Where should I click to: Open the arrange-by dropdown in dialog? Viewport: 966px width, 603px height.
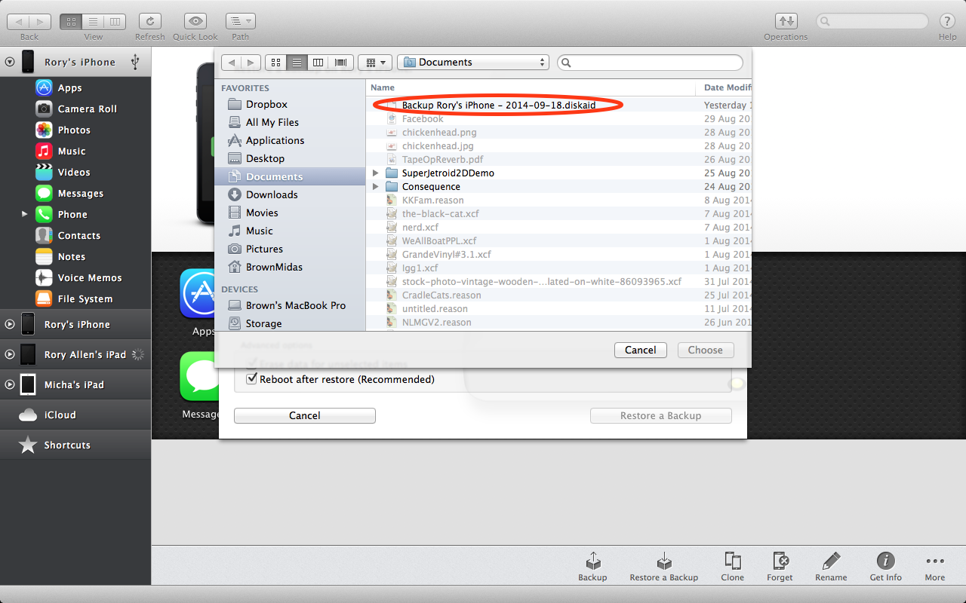[x=375, y=63]
